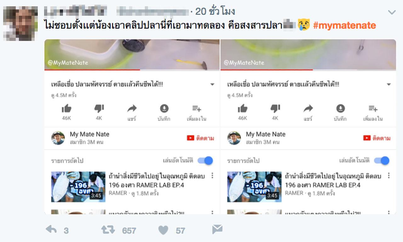Open direct message envelope icon
This screenshot has height=242, width=403.
pos(217,229)
